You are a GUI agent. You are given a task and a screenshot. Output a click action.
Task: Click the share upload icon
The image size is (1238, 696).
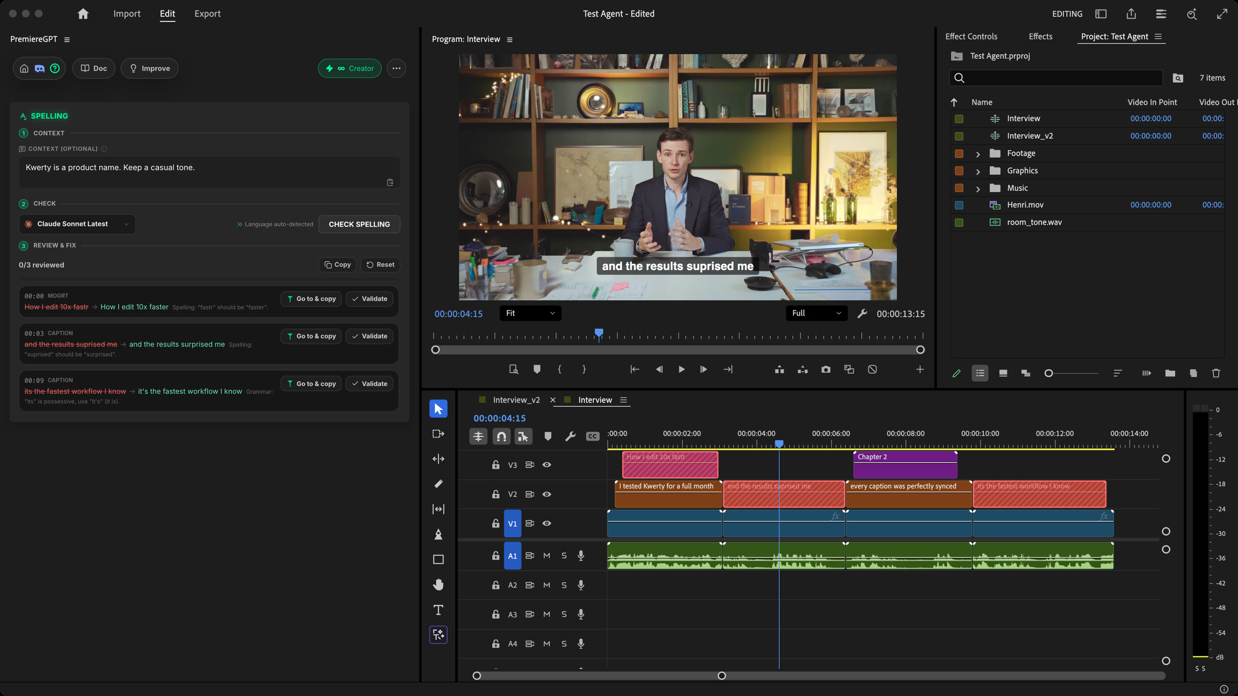click(1131, 14)
